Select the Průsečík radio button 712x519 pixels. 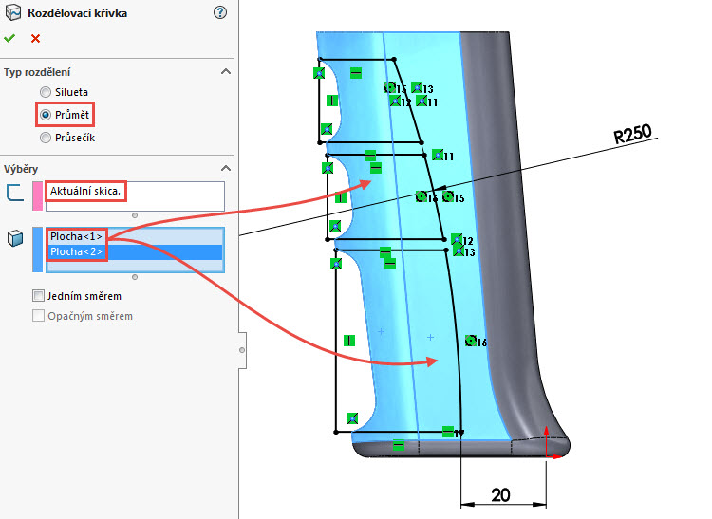(46, 138)
